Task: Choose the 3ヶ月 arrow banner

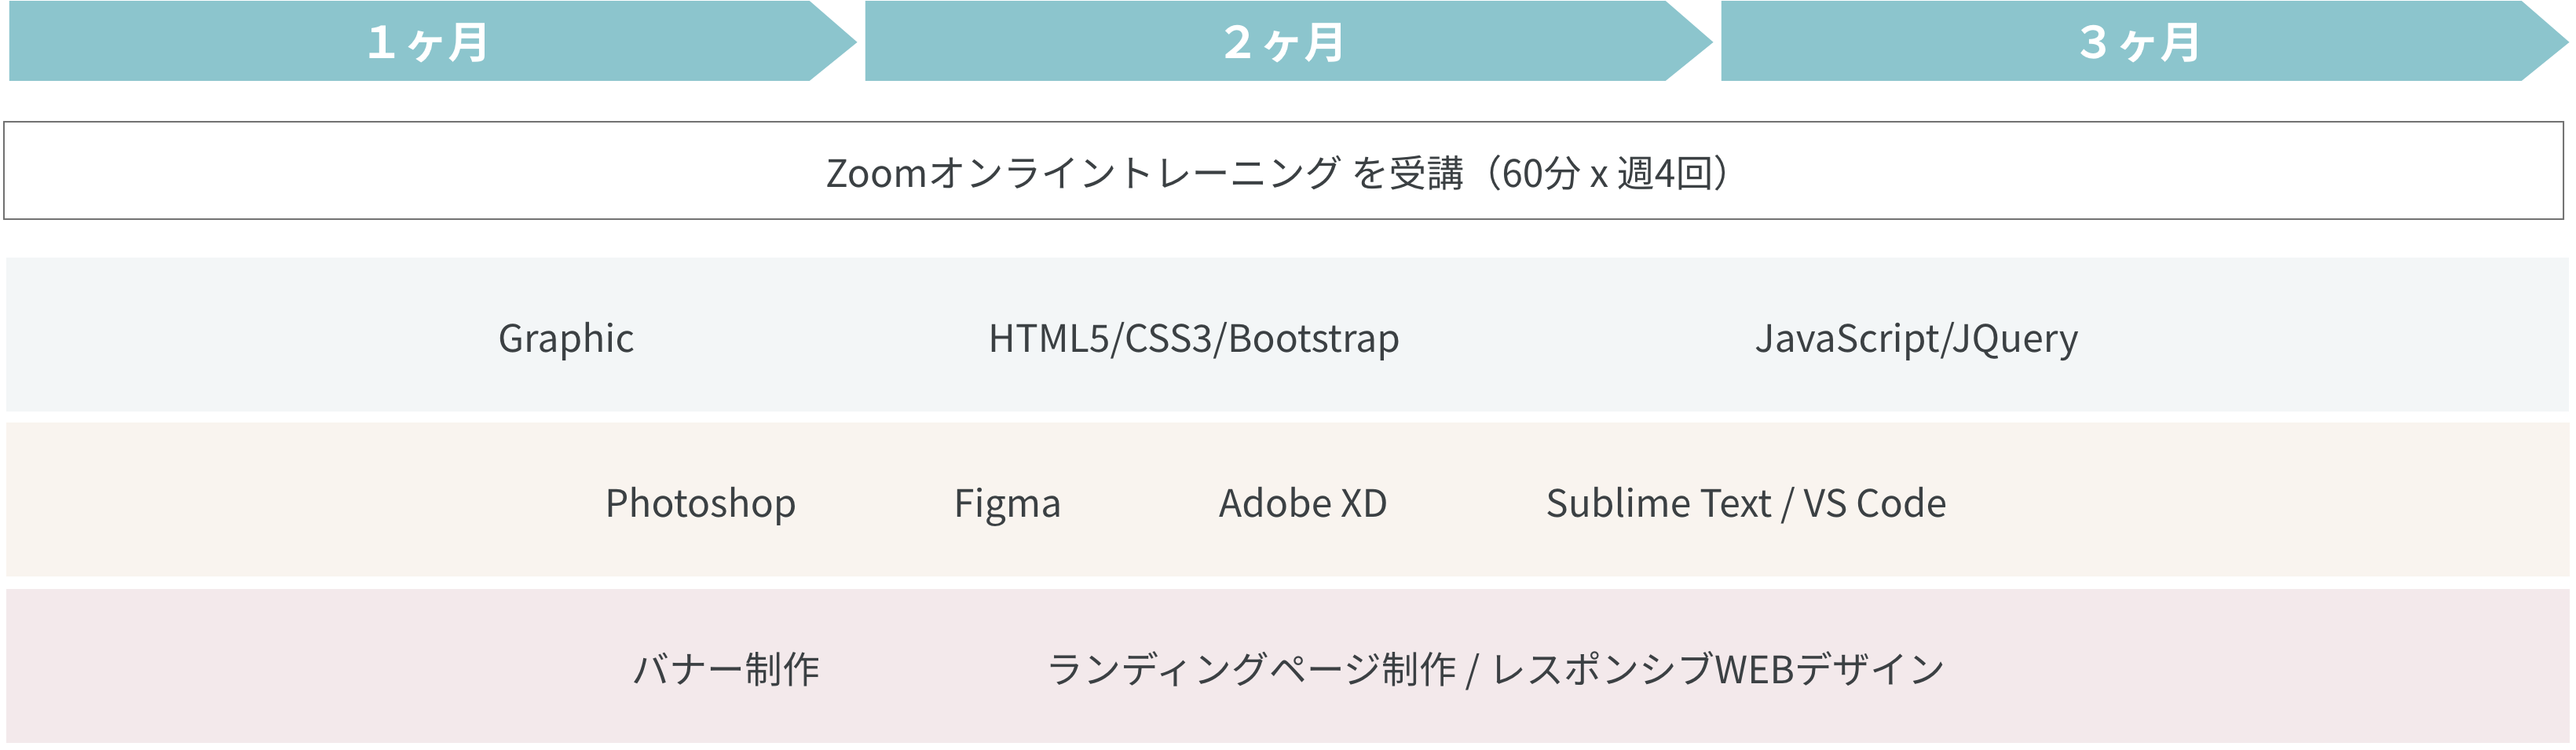Action: pyautogui.click(x=2140, y=42)
